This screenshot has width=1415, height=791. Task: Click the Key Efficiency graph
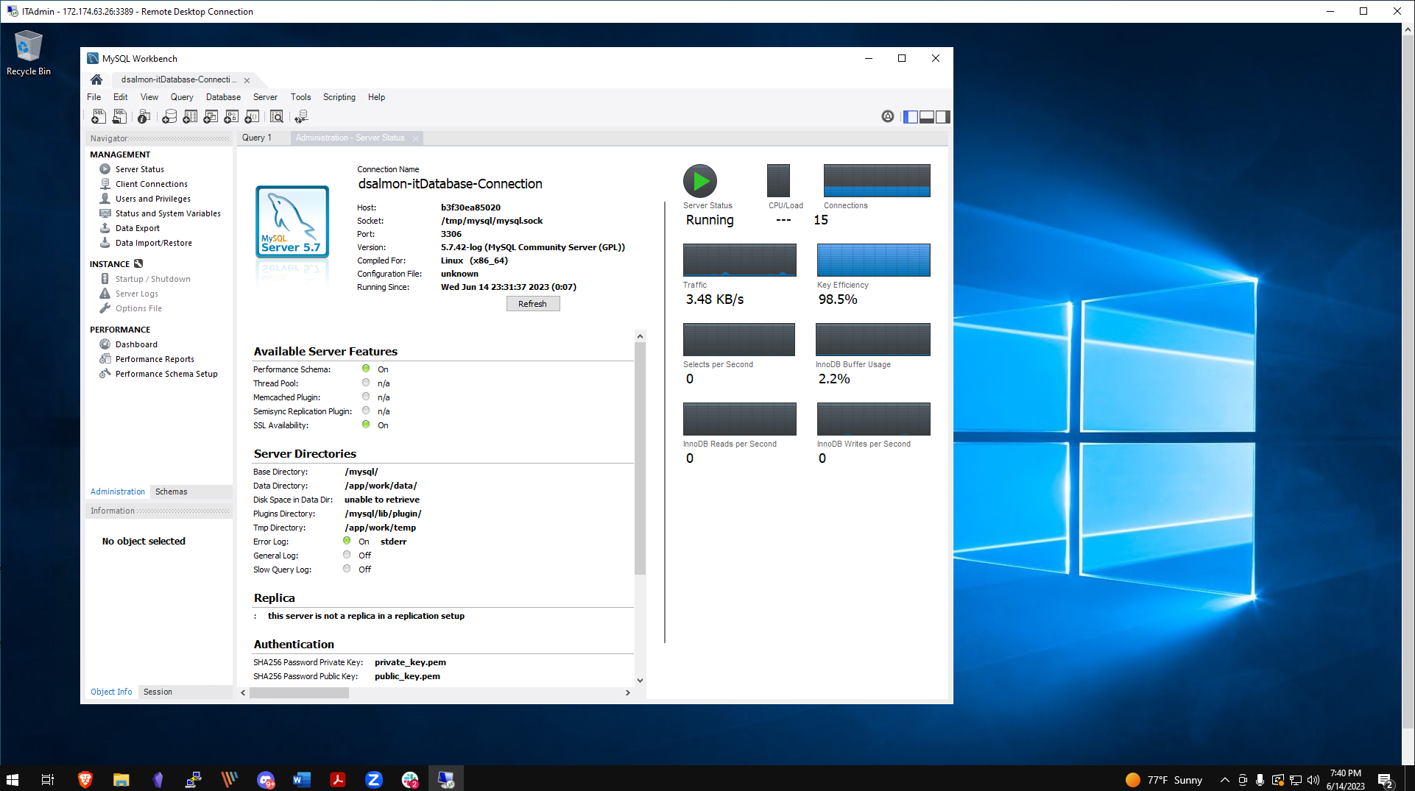(x=874, y=260)
